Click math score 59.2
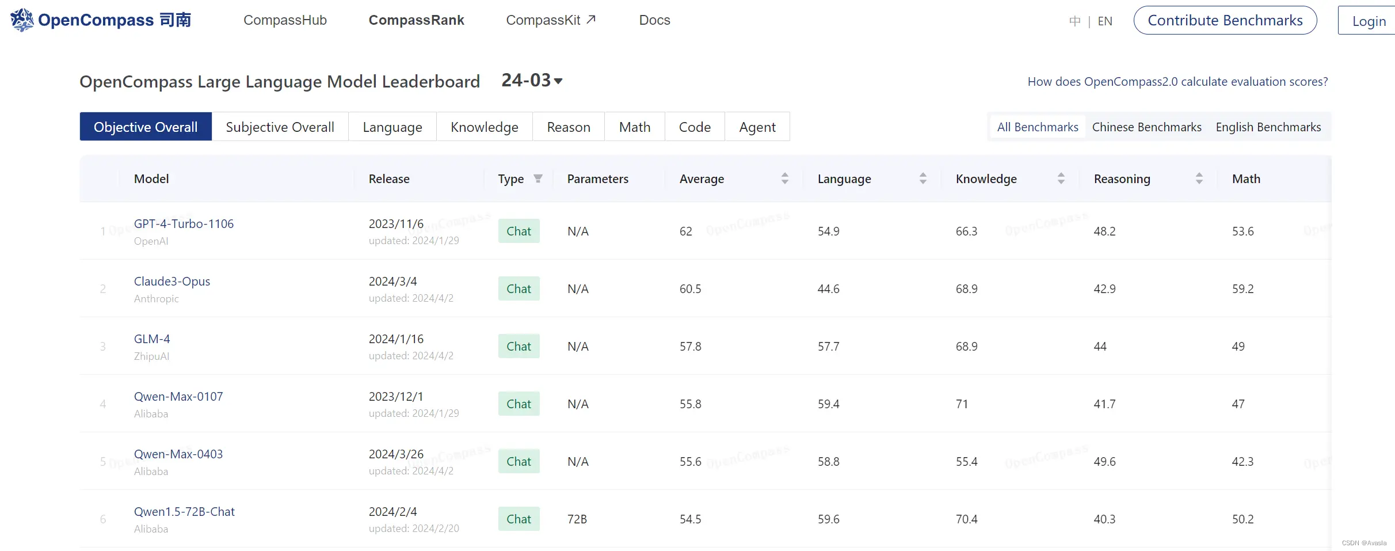The image size is (1395, 551). point(1242,288)
